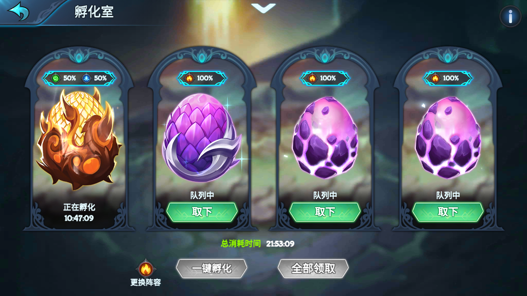Click the blue water 50% element icon
The height and width of the screenshot is (296, 527).
click(x=87, y=78)
